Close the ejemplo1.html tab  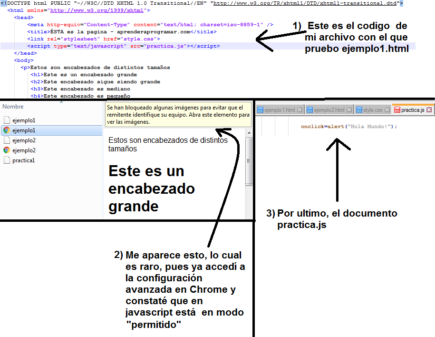(x=300, y=110)
